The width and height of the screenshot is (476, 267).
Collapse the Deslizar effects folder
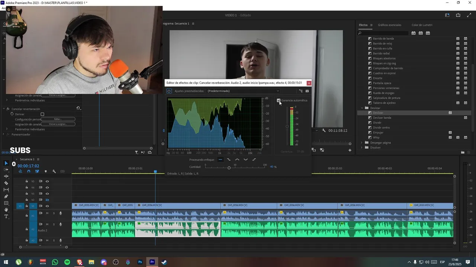pyautogui.click(x=362, y=108)
